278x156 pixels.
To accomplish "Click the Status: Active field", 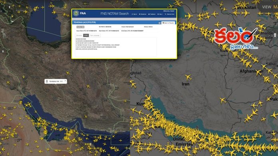I will pos(148,27).
